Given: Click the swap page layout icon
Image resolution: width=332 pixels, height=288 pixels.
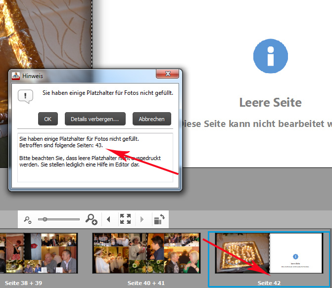Looking at the screenshot, I should pyautogui.click(x=159, y=219).
